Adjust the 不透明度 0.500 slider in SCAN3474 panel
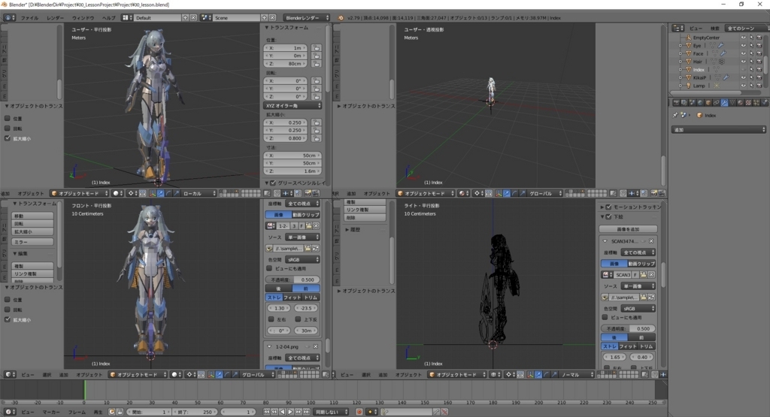 point(629,328)
